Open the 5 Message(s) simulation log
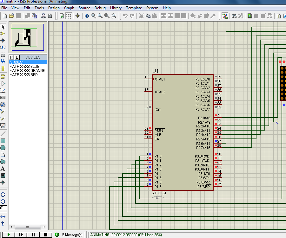286x238 pixels. coord(70,235)
